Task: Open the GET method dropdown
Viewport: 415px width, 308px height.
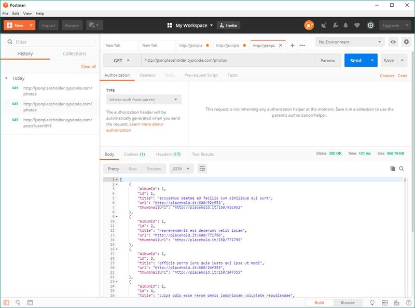Action: (122, 60)
